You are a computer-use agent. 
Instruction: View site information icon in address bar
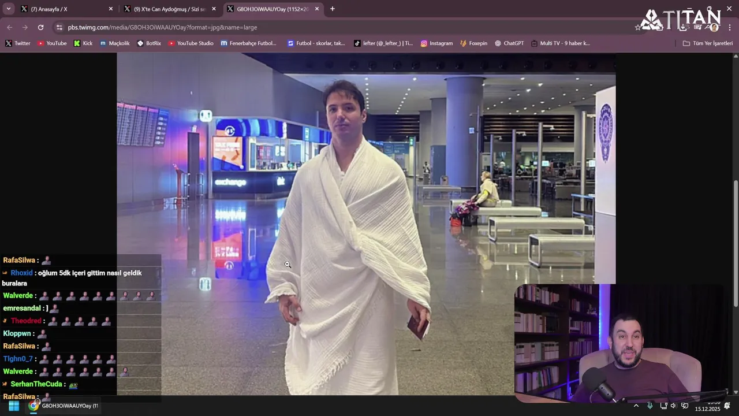pos(59,27)
